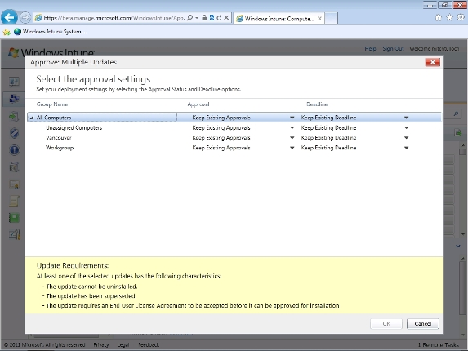Open the System Overview sidebar icon
Viewport: 468px width, 351px height.
tap(14, 82)
